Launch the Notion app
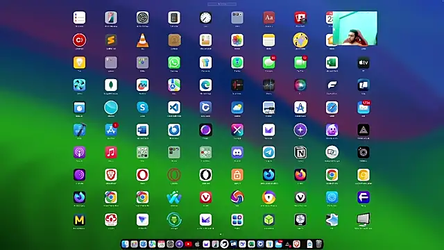Screen dimensions: 444x250 pos(300,153)
